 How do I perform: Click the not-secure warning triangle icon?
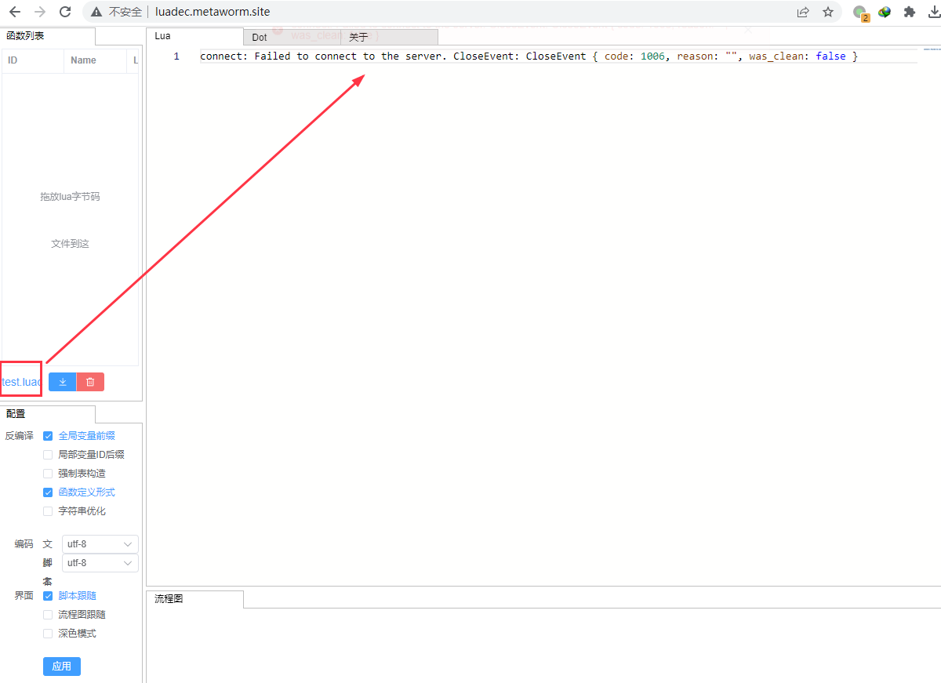click(x=96, y=12)
